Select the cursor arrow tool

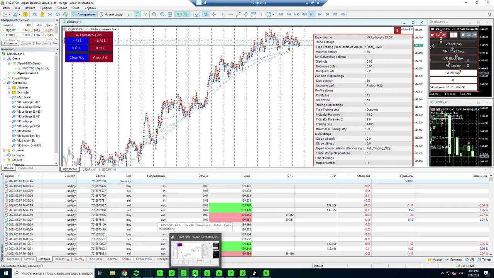[206, 14]
